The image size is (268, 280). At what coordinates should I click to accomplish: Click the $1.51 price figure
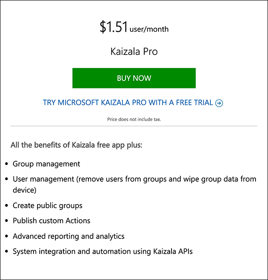click(113, 27)
